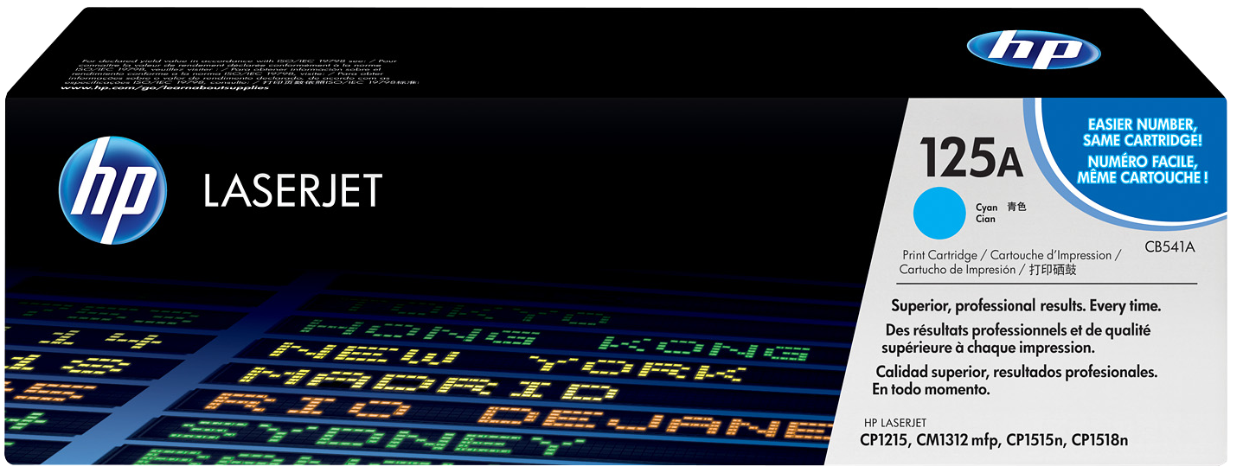1243x473 pixels.
Task: Click the "Cyan" color label
Action: pyautogui.click(x=986, y=208)
